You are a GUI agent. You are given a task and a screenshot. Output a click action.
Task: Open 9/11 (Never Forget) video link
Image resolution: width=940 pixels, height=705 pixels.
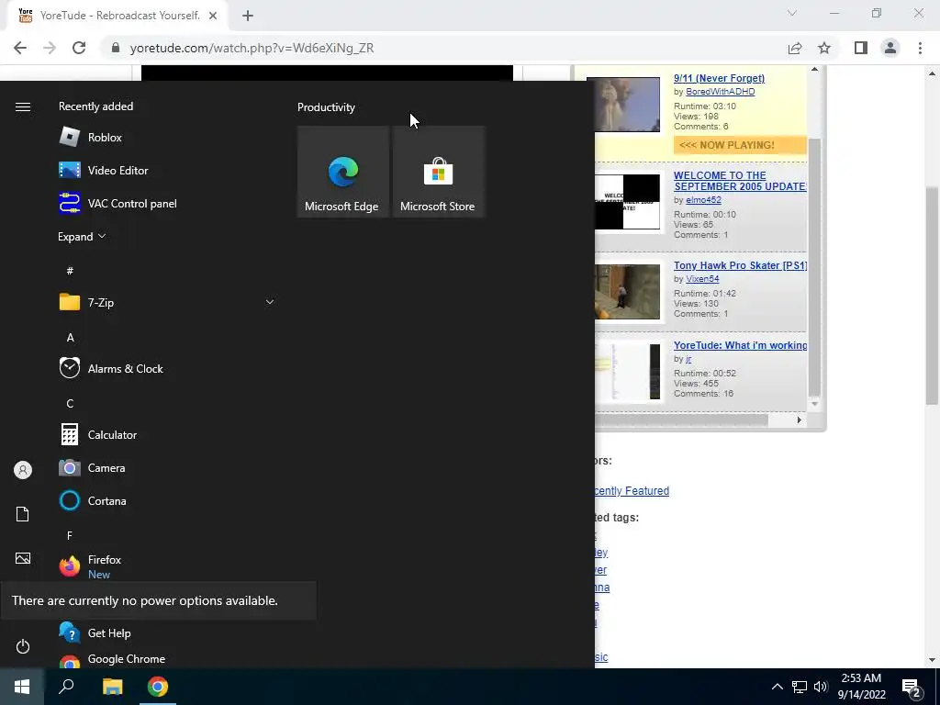point(719,78)
